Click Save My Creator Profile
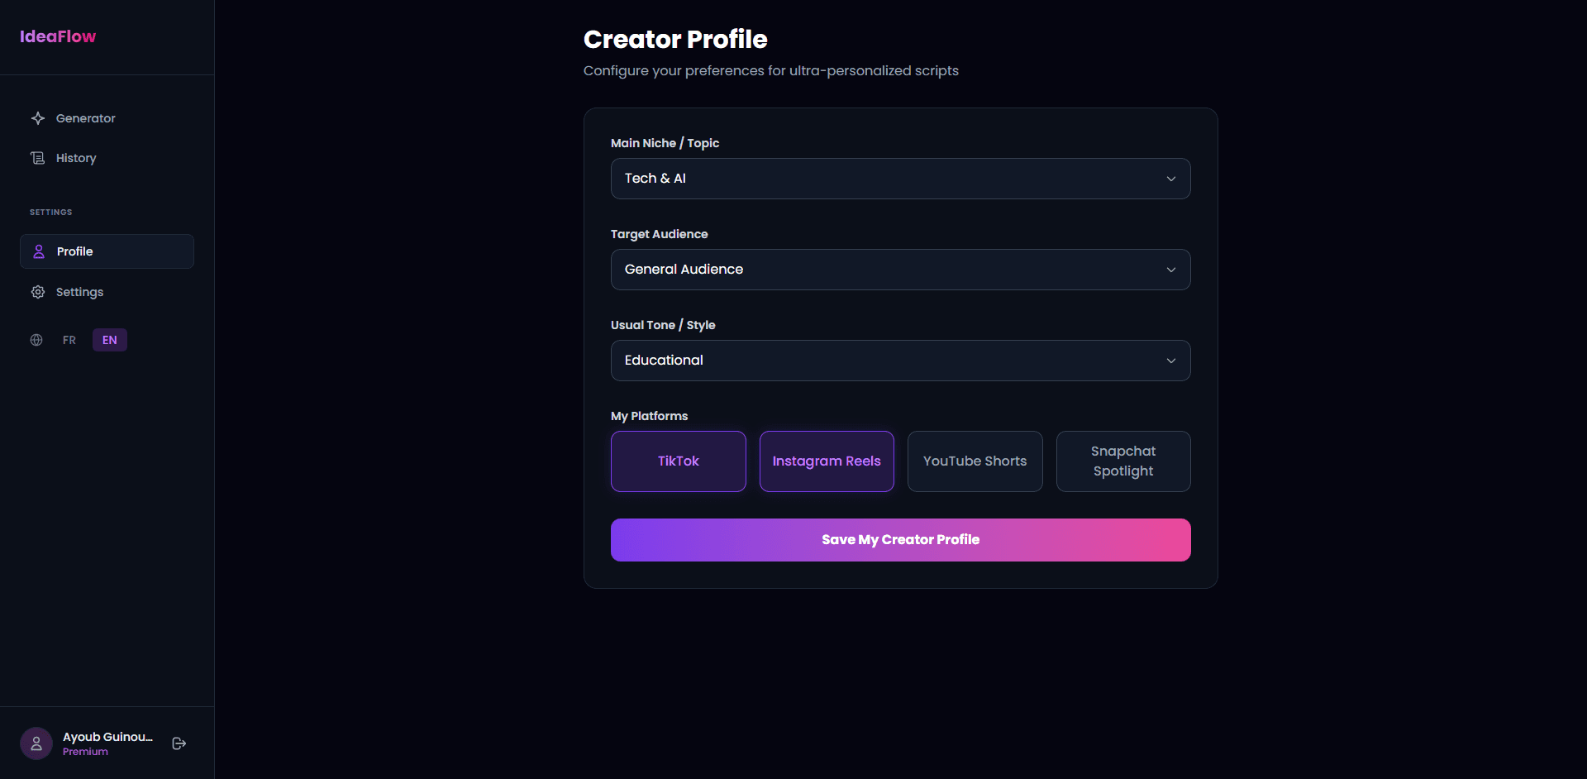This screenshot has width=1587, height=779. 900,539
